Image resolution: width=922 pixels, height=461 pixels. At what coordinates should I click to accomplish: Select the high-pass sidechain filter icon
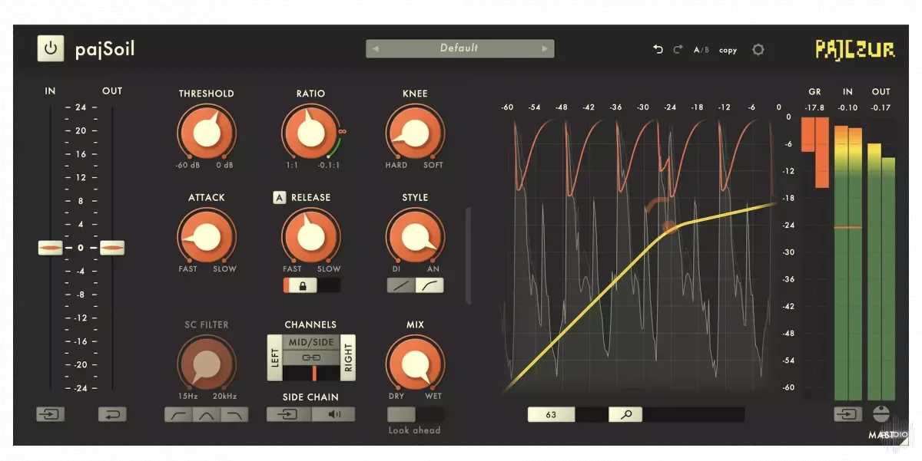click(178, 415)
